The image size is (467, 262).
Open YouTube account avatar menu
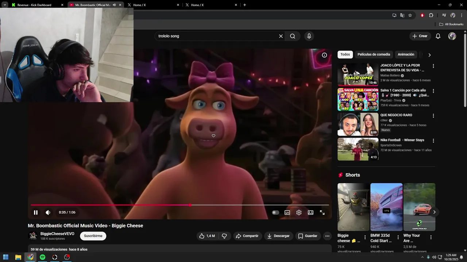point(452,36)
